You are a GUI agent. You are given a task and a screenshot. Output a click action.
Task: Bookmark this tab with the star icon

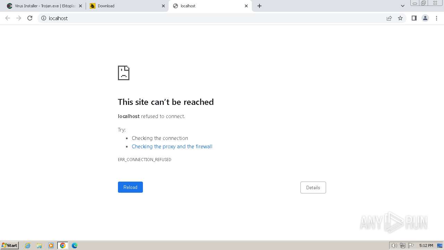(400, 18)
